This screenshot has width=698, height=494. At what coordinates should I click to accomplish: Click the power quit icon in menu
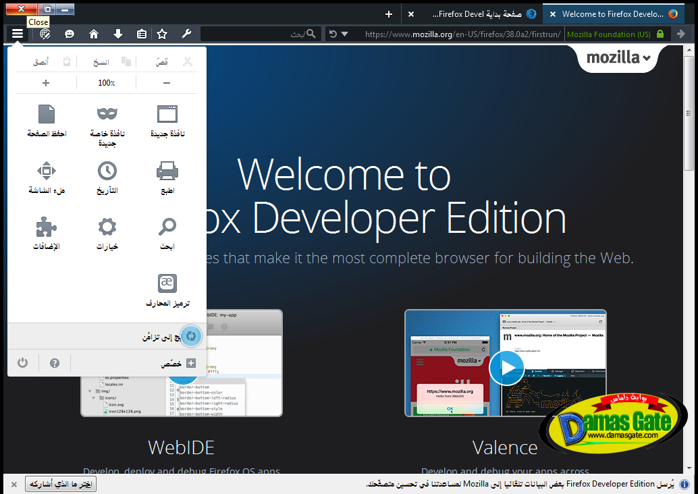click(23, 363)
